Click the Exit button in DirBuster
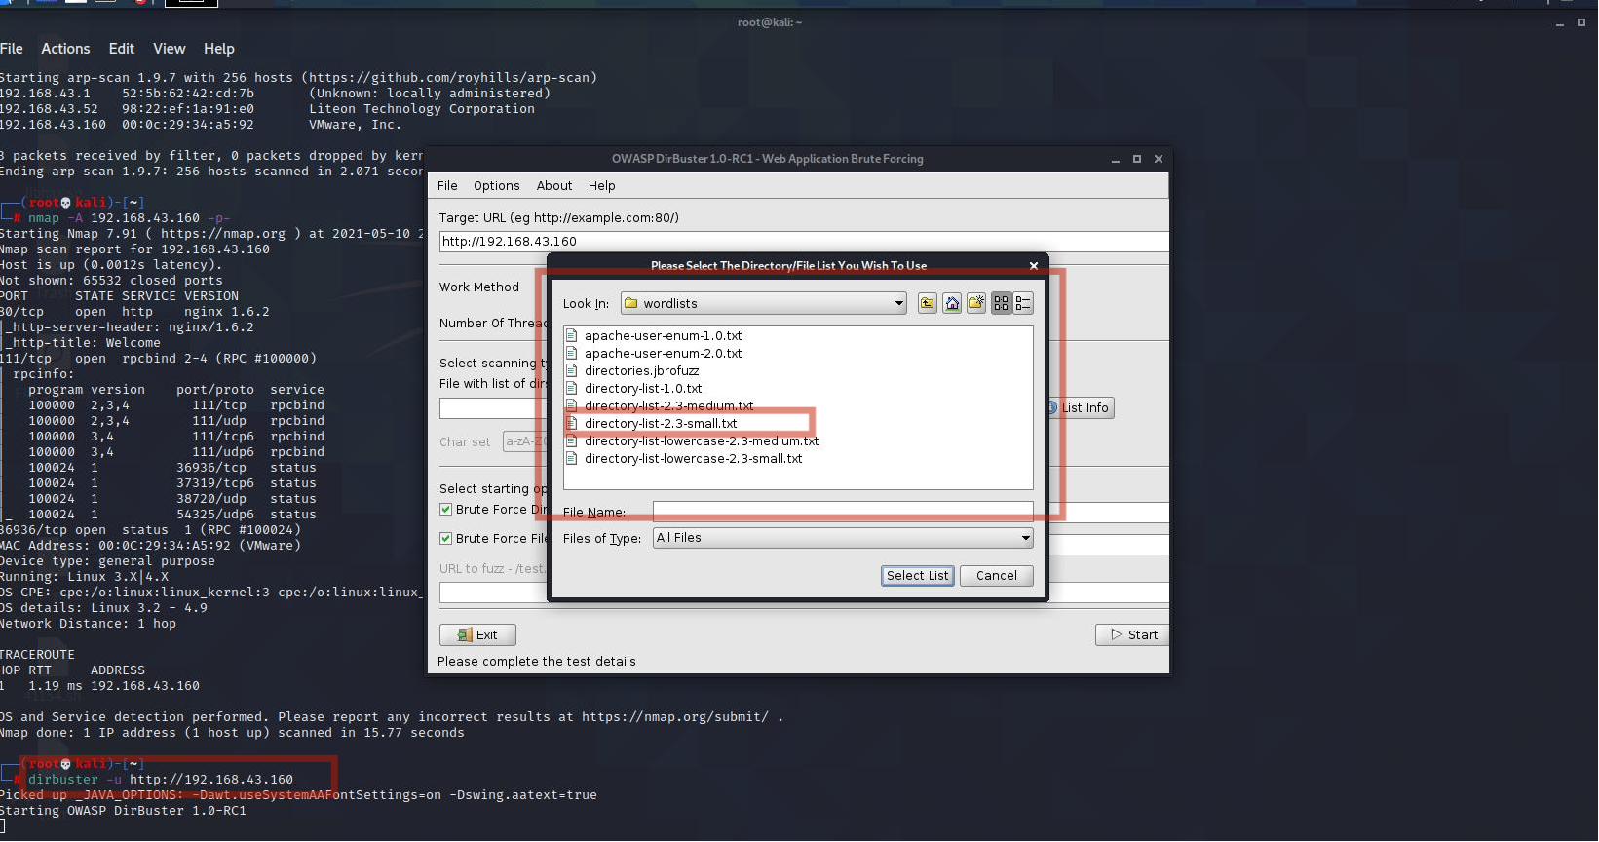1599x842 pixels. (477, 635)
